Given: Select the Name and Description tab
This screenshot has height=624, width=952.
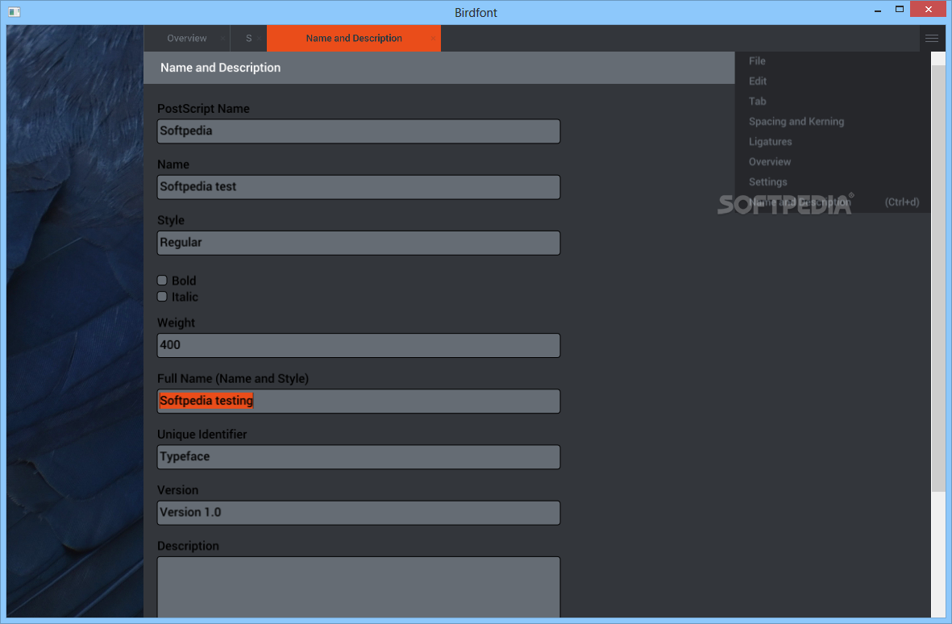Looking at the screenshot, I should (354, 38).
